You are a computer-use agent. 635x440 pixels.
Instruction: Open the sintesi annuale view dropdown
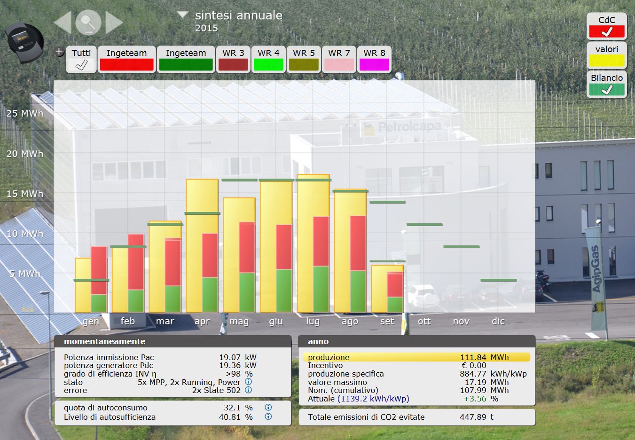183,15
